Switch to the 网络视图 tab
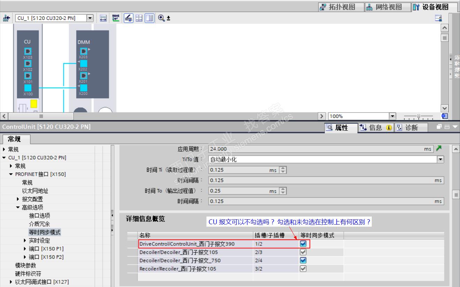This screenshot has width=460, height=287. (x=388, y=7)
